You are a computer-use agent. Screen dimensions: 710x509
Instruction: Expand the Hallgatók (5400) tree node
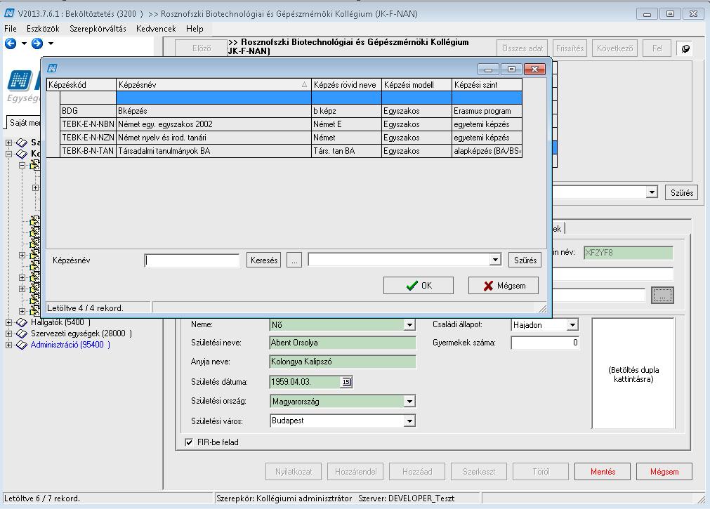coord(8,322)
